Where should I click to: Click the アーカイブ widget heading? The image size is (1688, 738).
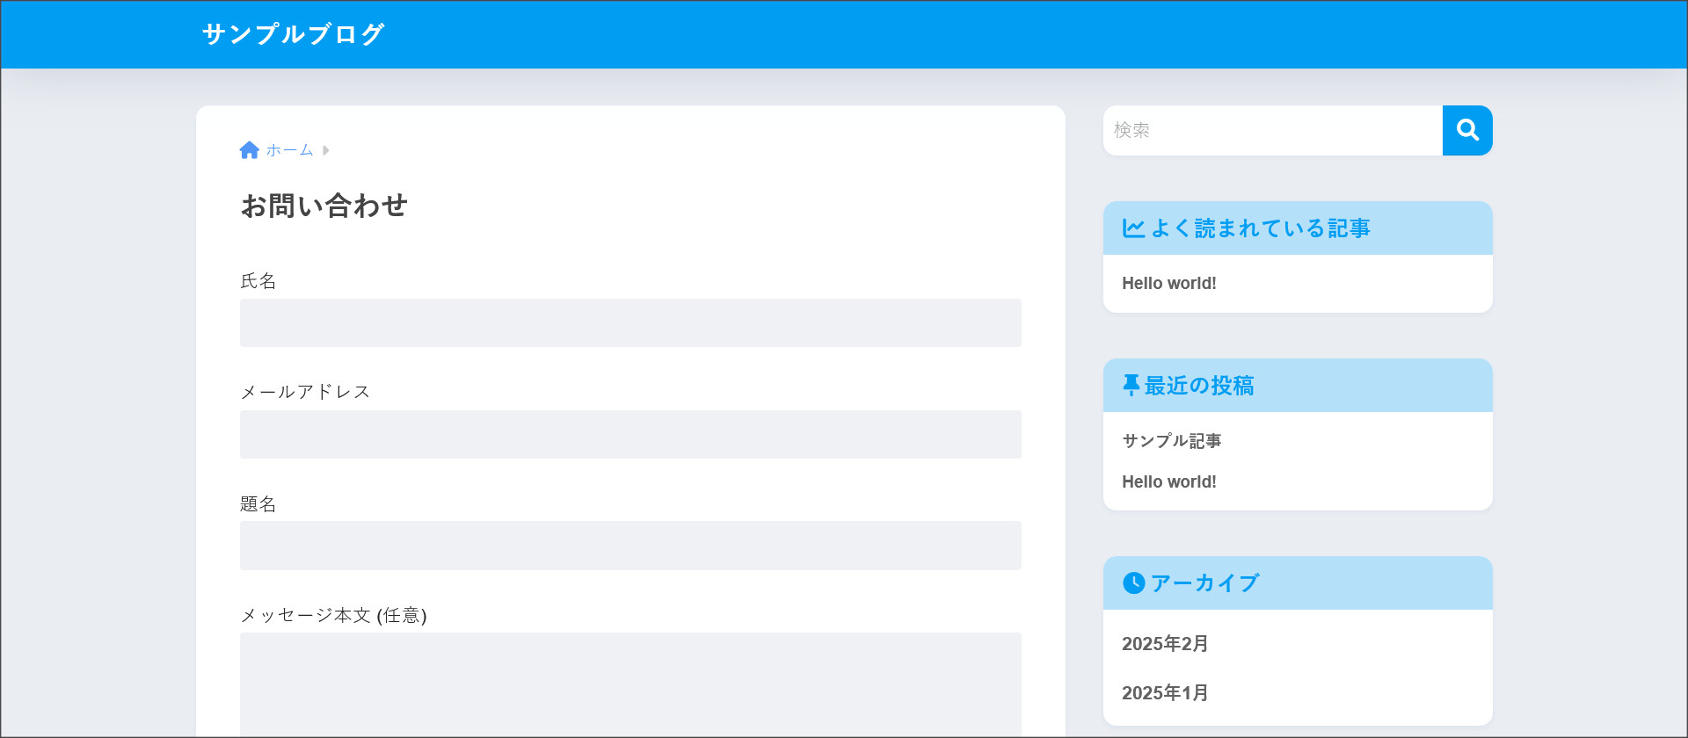coord(1204,583)
